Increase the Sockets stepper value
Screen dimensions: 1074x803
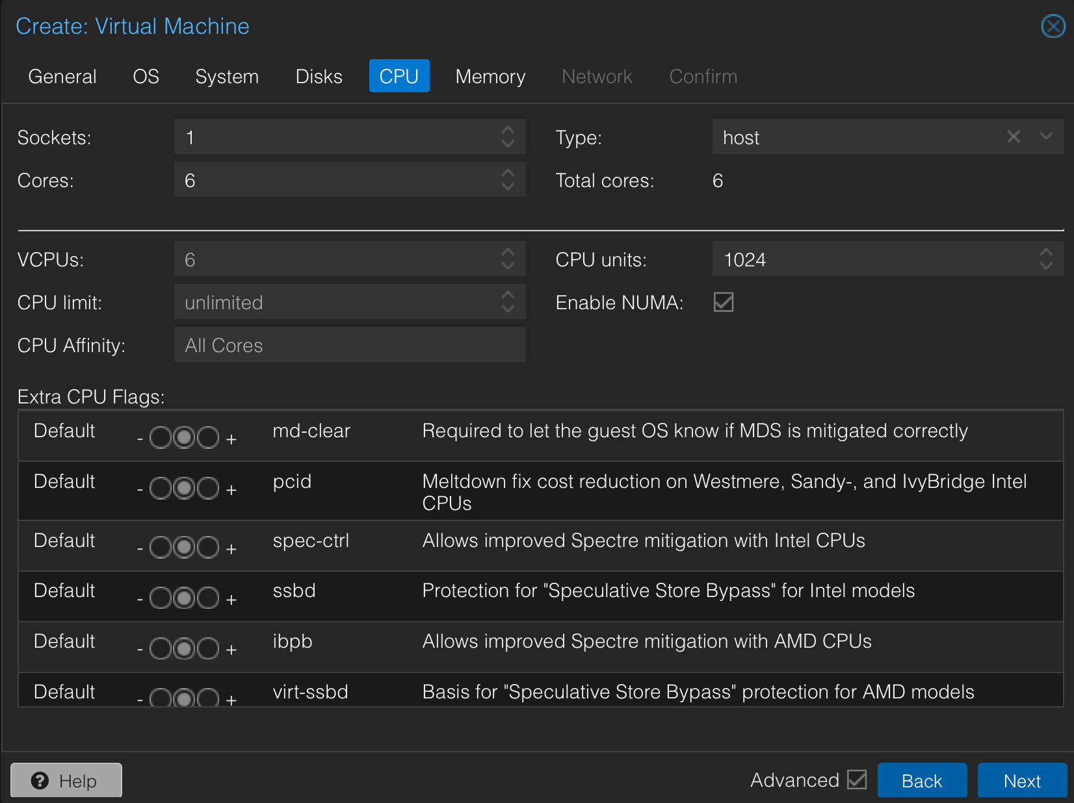pyautogui.click(x=508, y=130)
